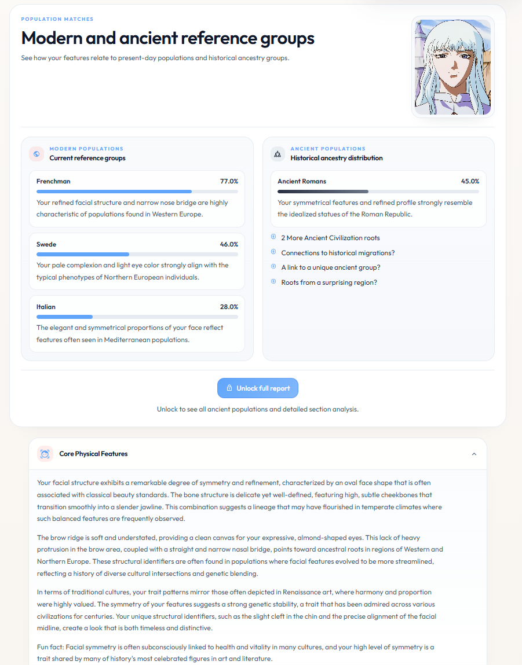522x665 pixels.
Task: Click the Frenchman 77.0% progress bar
Action: pyautogui.click(x=137, y=192)
